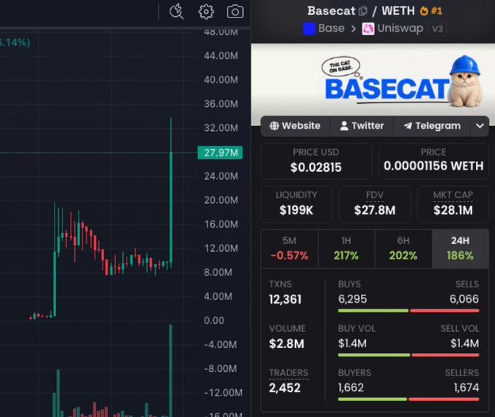Screen dimensions: 495x417
Task: Click the FDV $27.8M box
Action: tap(375, 204)
